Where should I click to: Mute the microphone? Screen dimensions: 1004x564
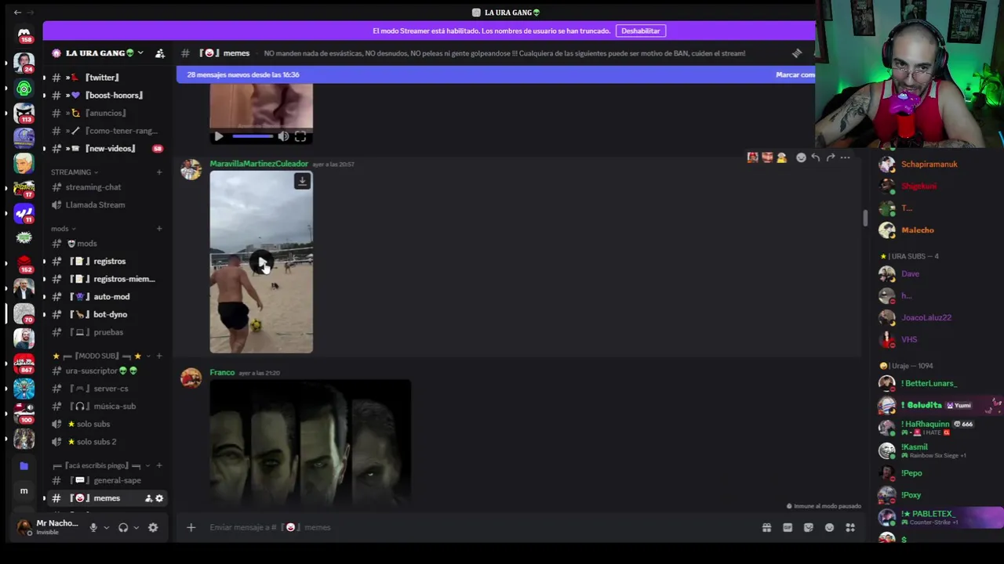pyautogui.click(x=93, y=527)
